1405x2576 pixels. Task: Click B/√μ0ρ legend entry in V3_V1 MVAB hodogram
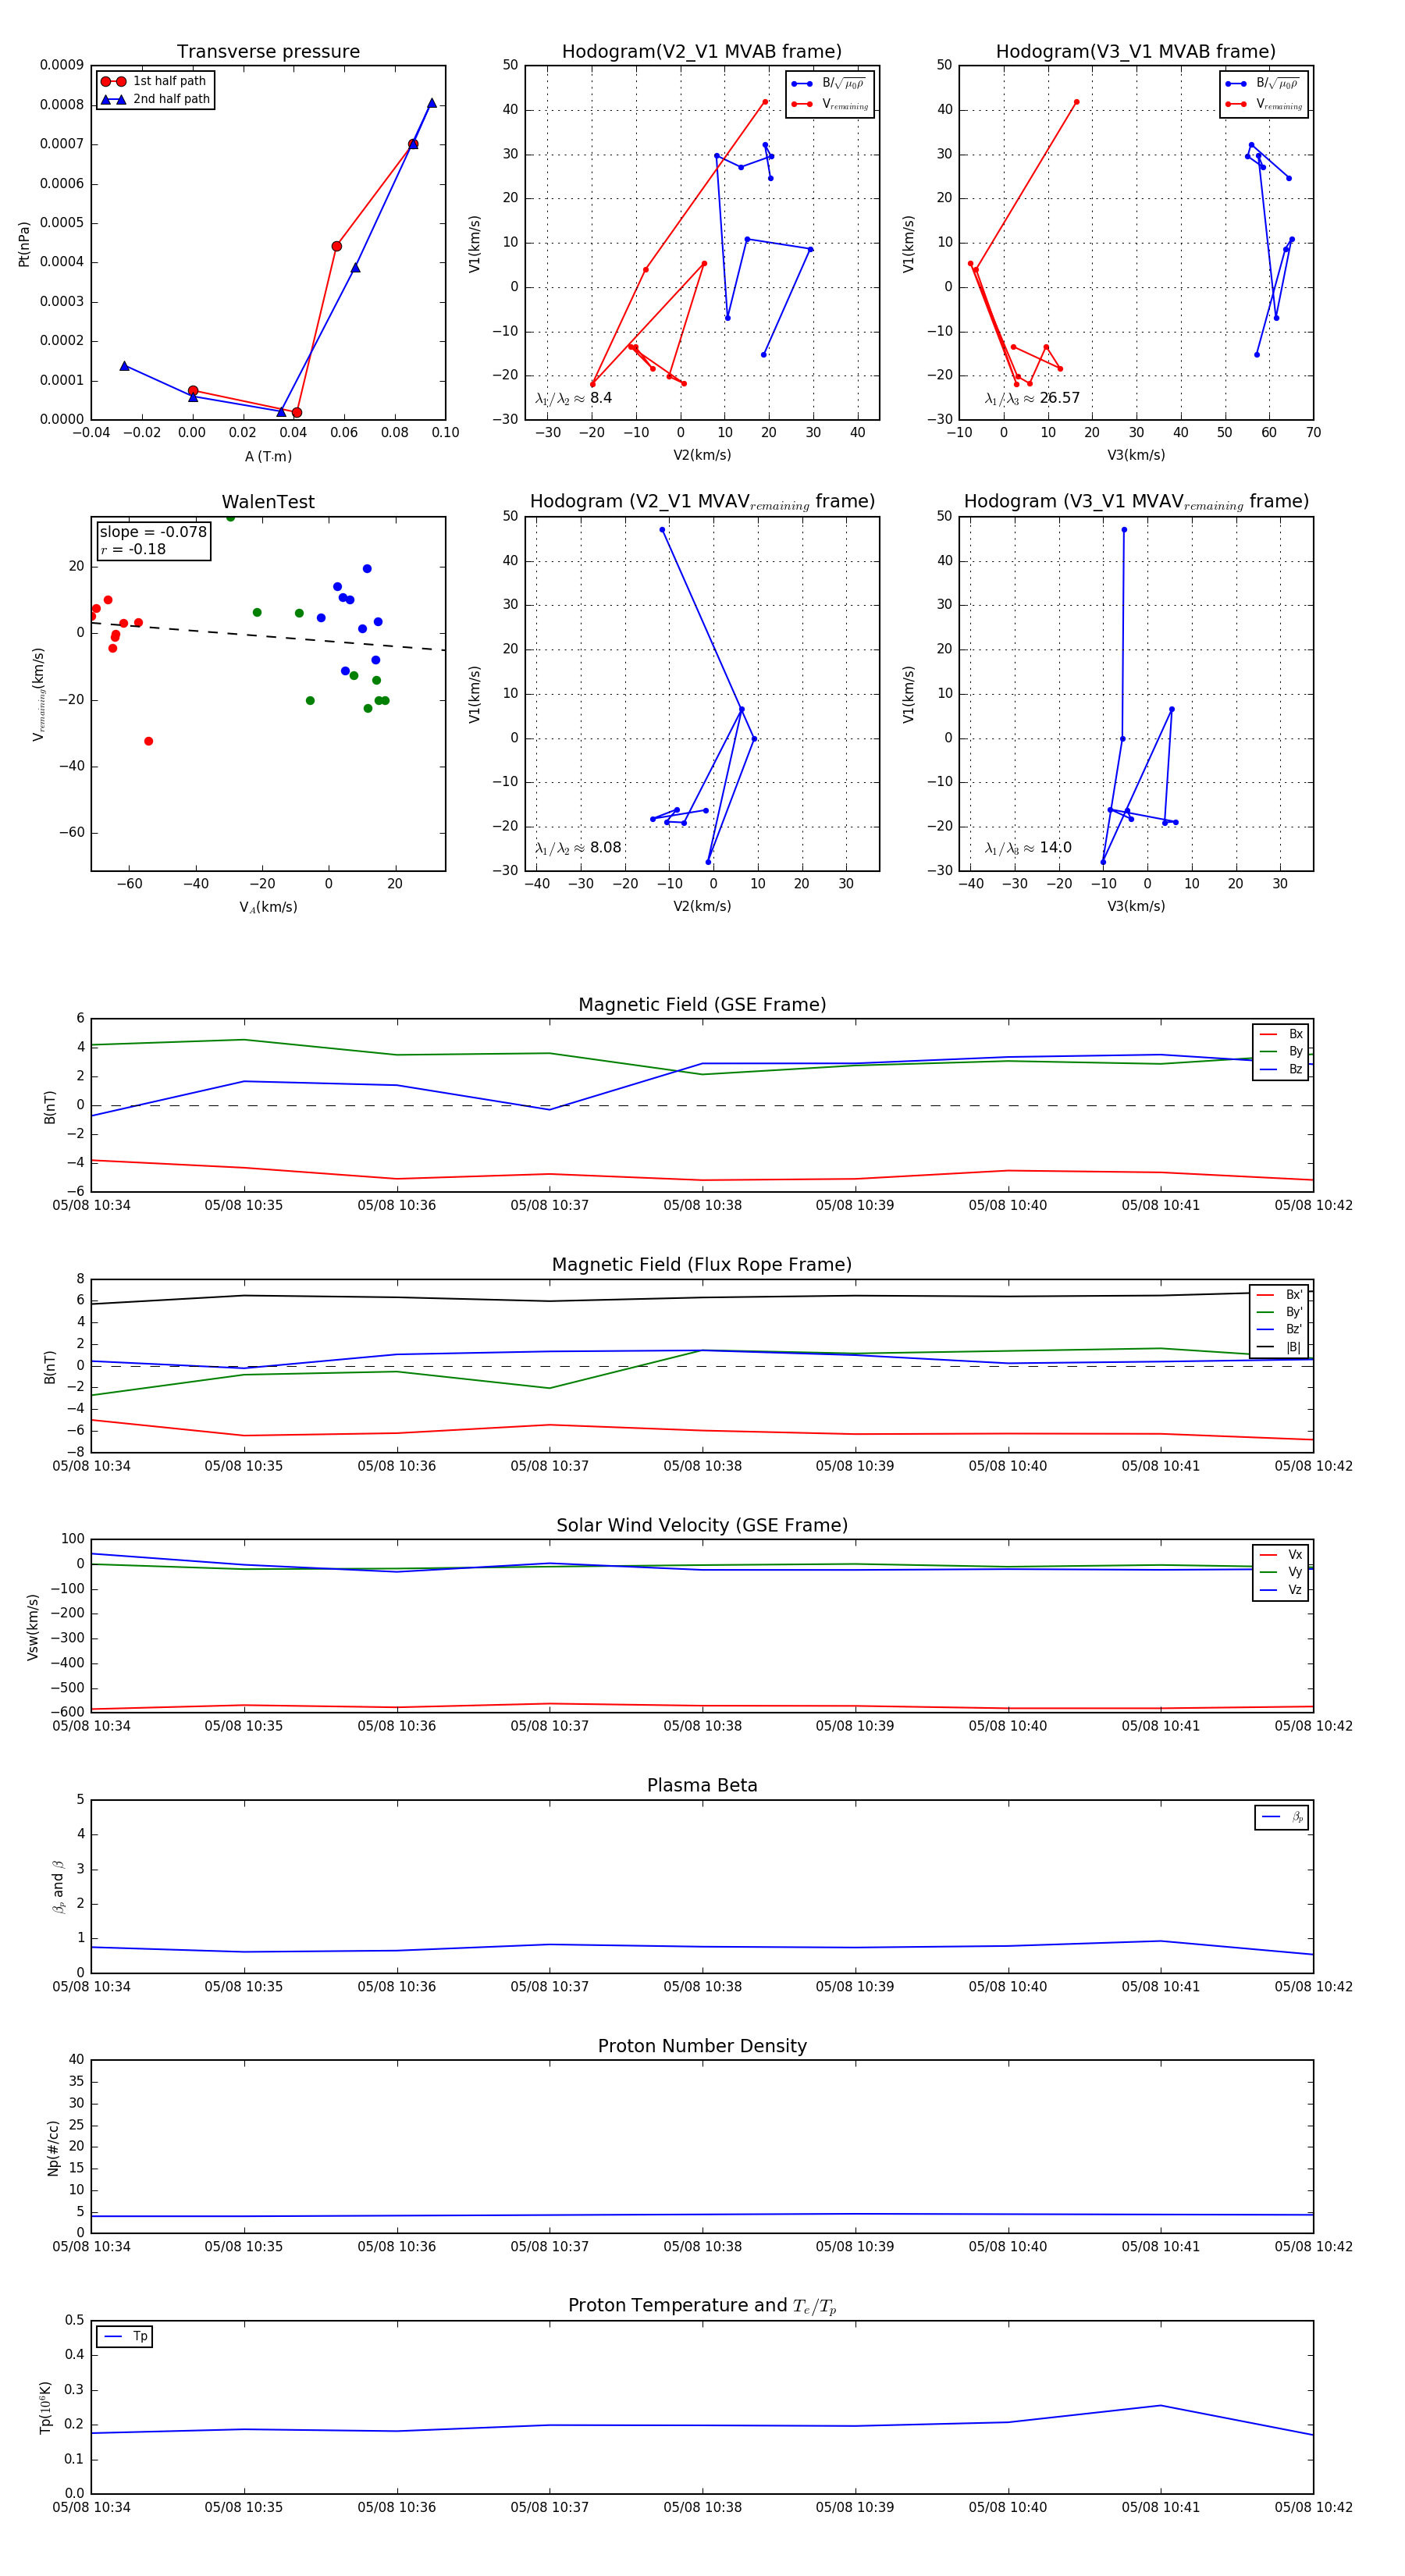click(x=1263, y=84)
